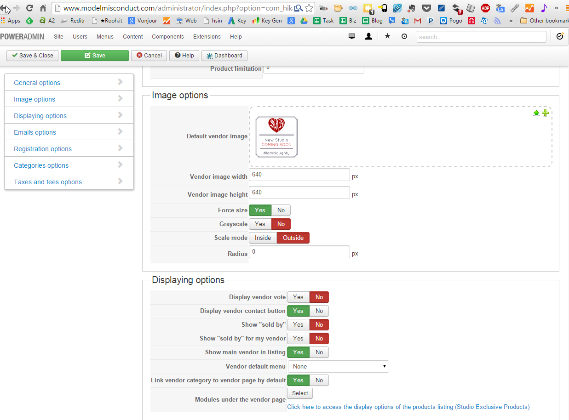The width and height of the screenshot is (569, 420).
Task: Click the Vendor image height field
Action: (x=299, y=193)
